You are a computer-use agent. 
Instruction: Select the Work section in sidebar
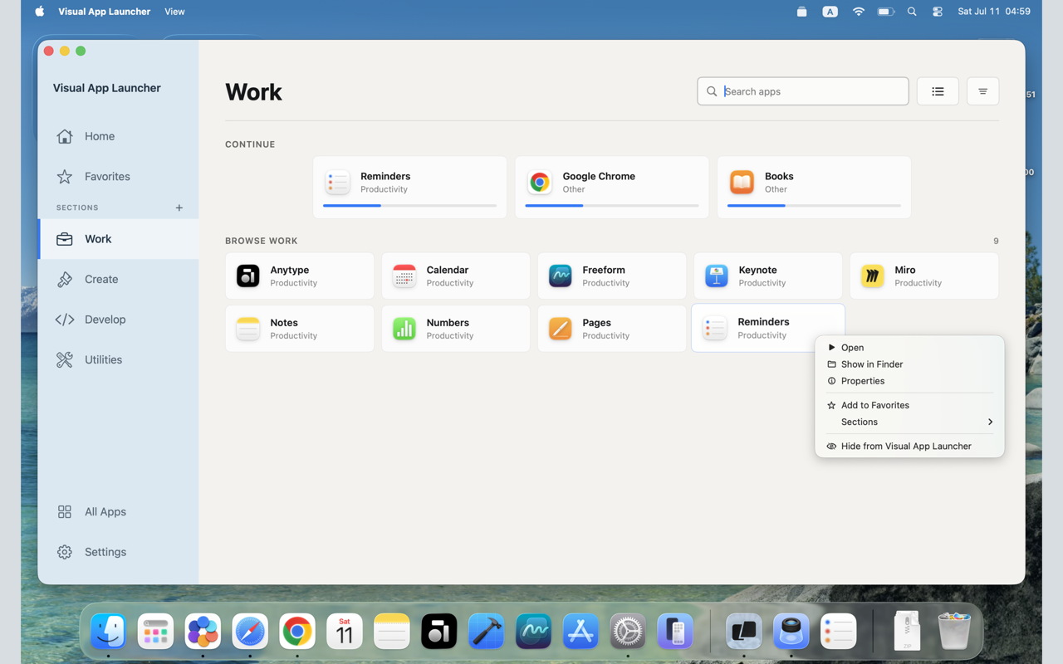tap(118, 239)
